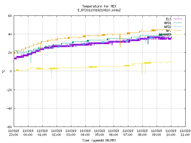191x143 pixels.
Task: Click the y-axis label 20
Action: [x=10, y=53]
